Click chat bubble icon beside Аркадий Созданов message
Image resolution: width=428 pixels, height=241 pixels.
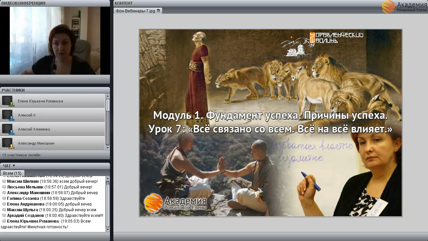tap(4, 216)
